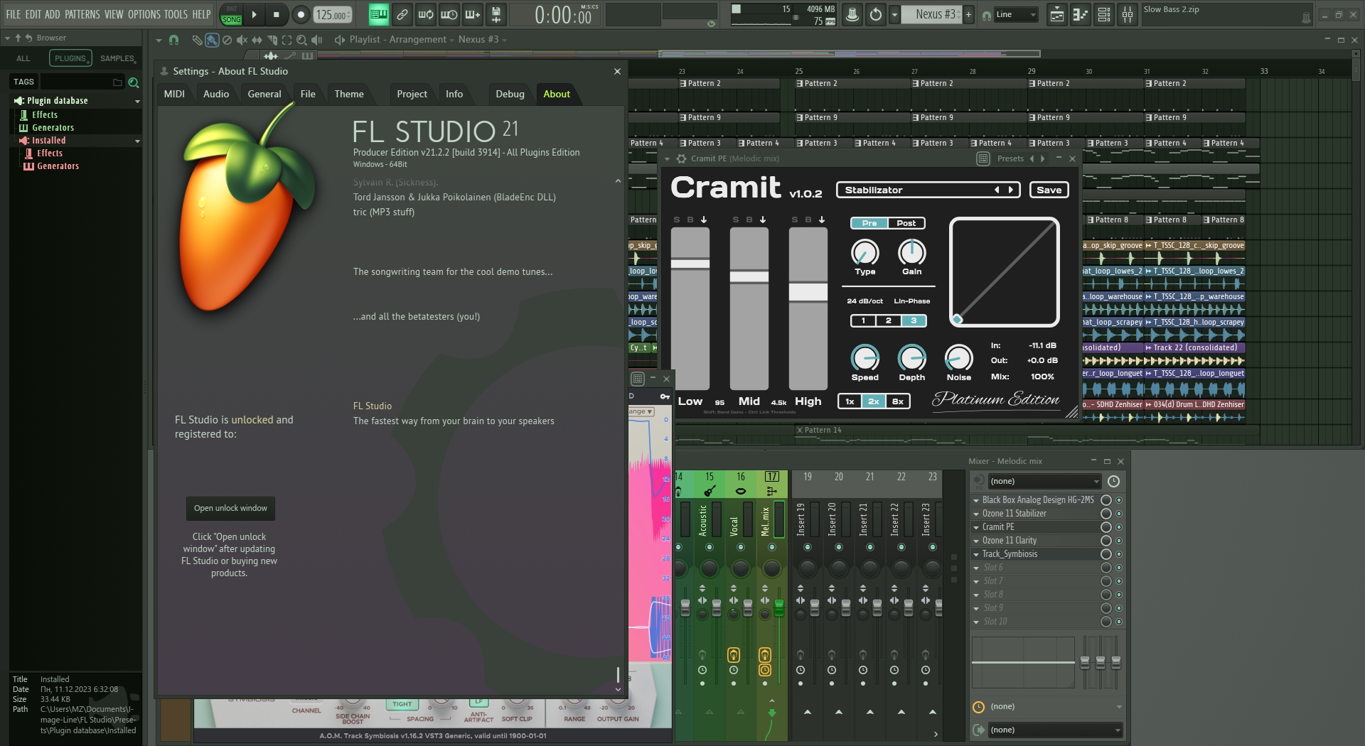
Task: Select the Slice tool in the playlist toolbar
Action: [272, 40]
